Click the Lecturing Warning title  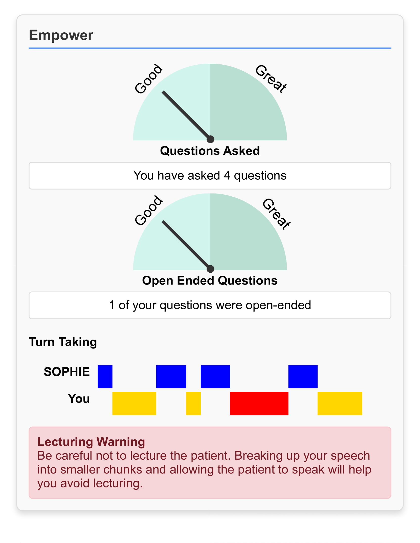pos(91,442)
